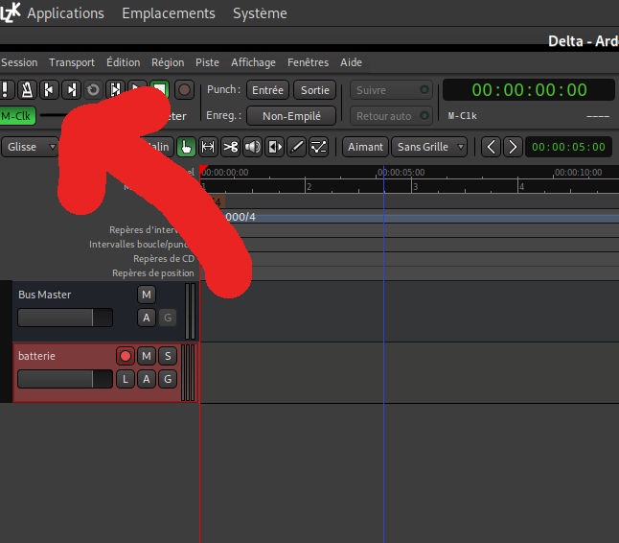Open the Glisse edit mode dropdown
Screen dimensions: 619x543
coord(30,147)
